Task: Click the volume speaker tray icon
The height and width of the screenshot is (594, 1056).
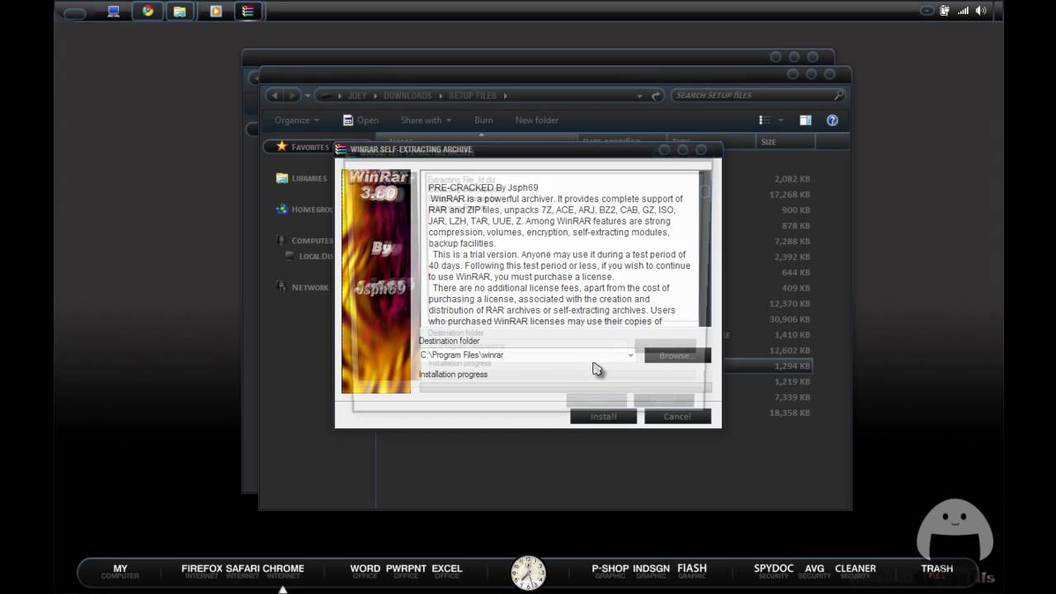Action: (981, 11)
